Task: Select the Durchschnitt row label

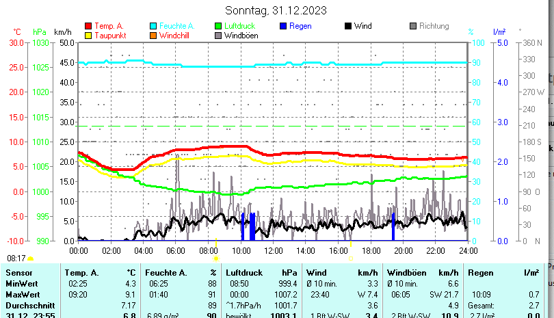Action: pyautogui.click(x=29, y=304)
